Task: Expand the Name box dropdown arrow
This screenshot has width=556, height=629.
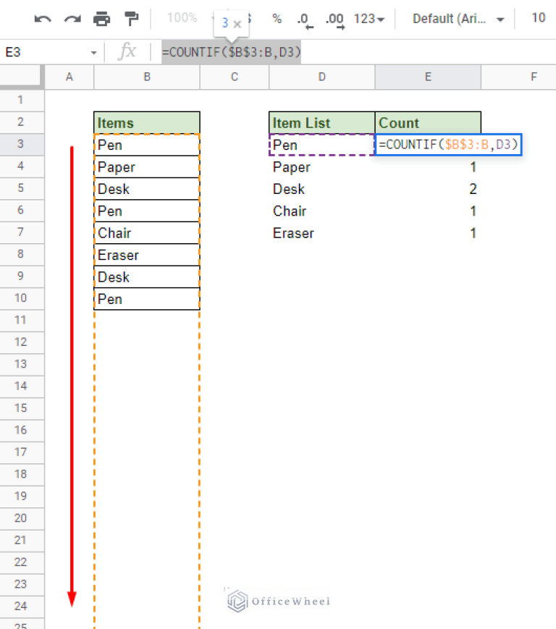Action: (x=93, y=52)
